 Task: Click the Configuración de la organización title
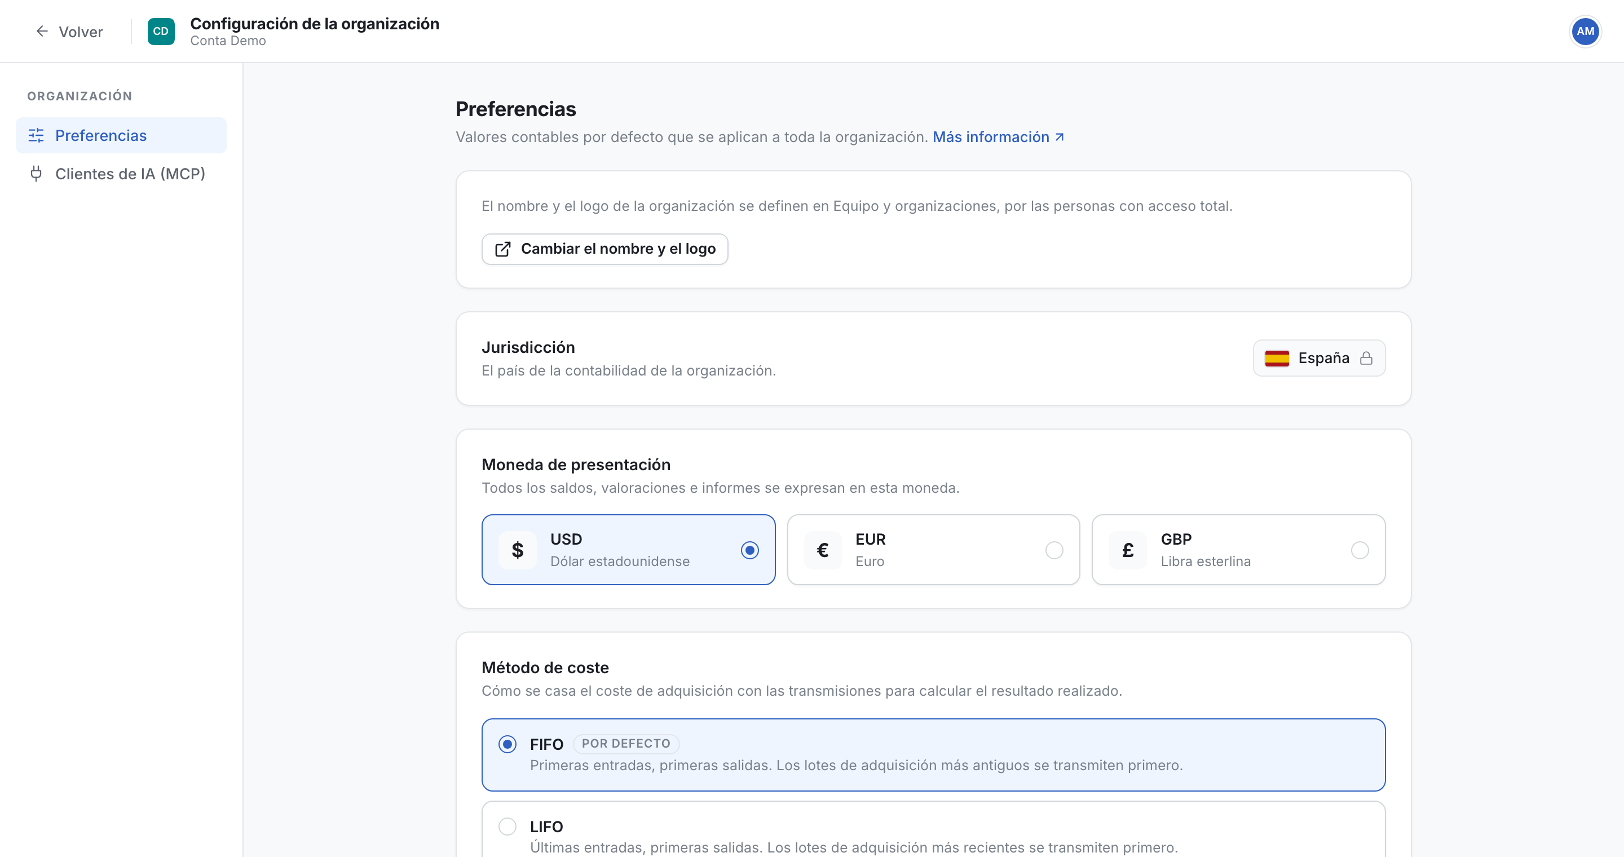tap(315, 23)
